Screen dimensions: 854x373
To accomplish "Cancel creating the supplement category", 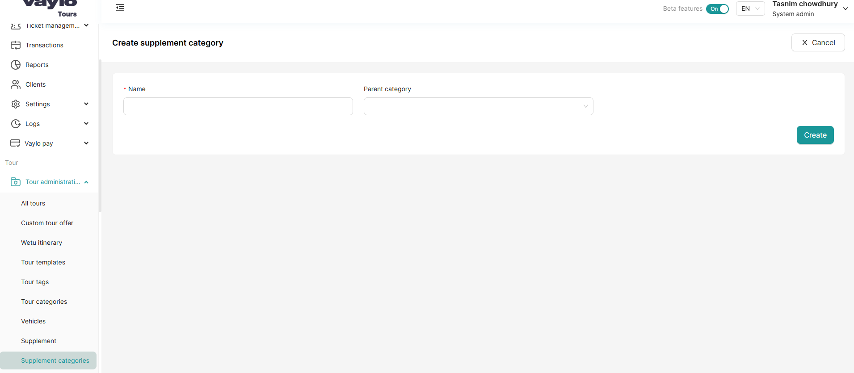I will click(818, 42).
